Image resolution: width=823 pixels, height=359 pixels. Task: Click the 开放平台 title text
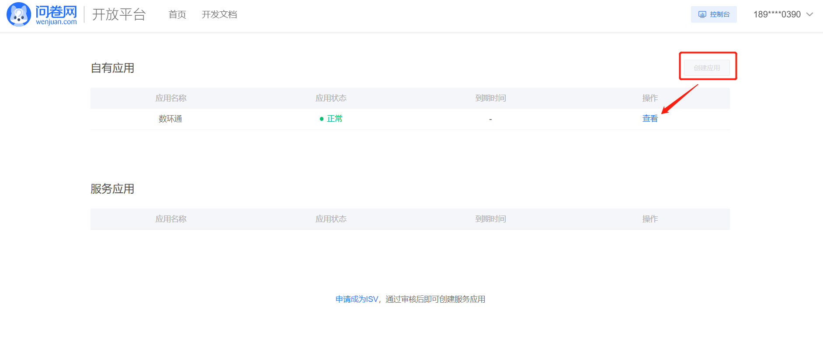point(119,14)
